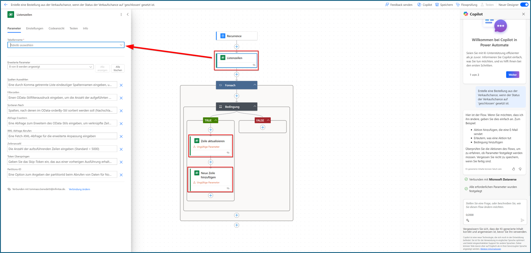Give thumbs down to Copilot response

(520, 169)
